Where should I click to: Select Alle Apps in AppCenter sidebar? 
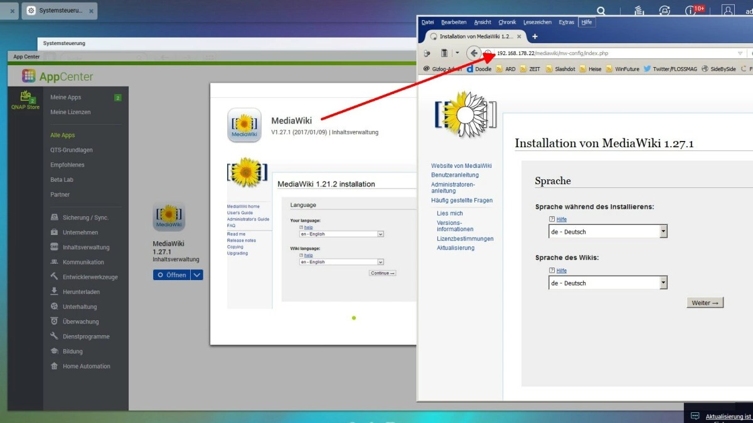63,135
